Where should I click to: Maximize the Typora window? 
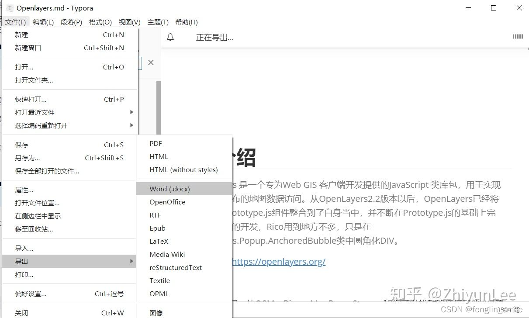494,8
